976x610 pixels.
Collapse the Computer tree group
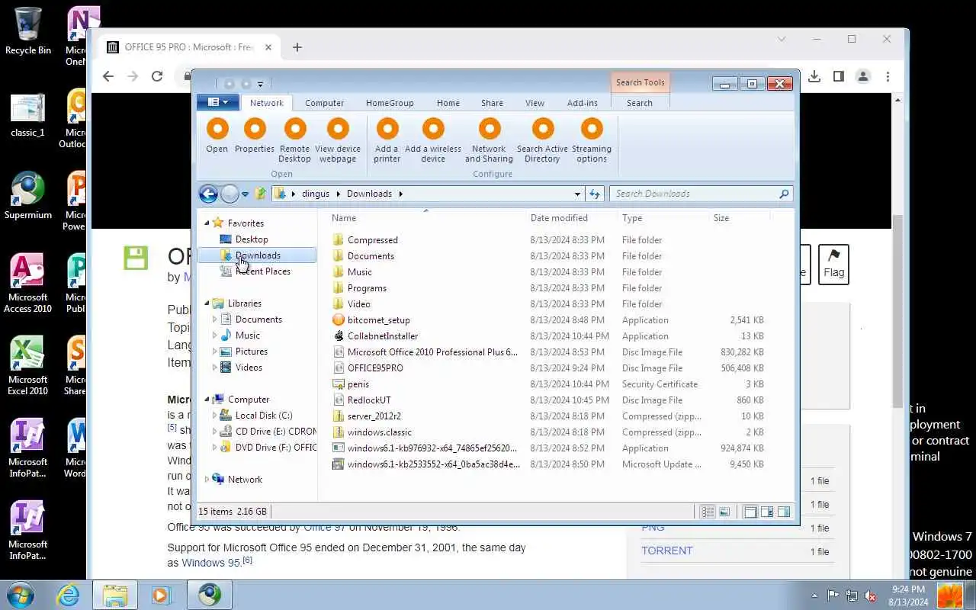tap(207, 400)
